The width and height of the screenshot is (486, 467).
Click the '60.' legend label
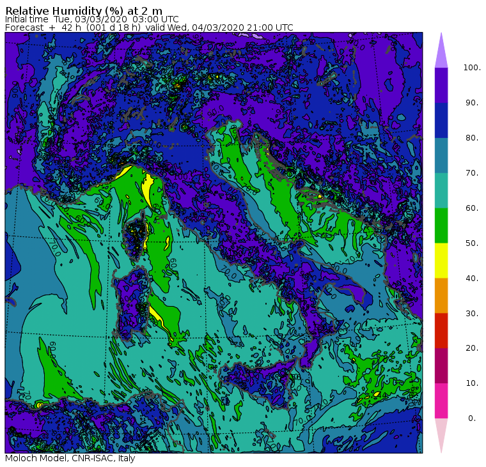[472, 208]
